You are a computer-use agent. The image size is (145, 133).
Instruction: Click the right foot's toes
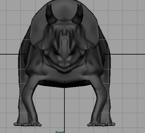tap(101, 124)
